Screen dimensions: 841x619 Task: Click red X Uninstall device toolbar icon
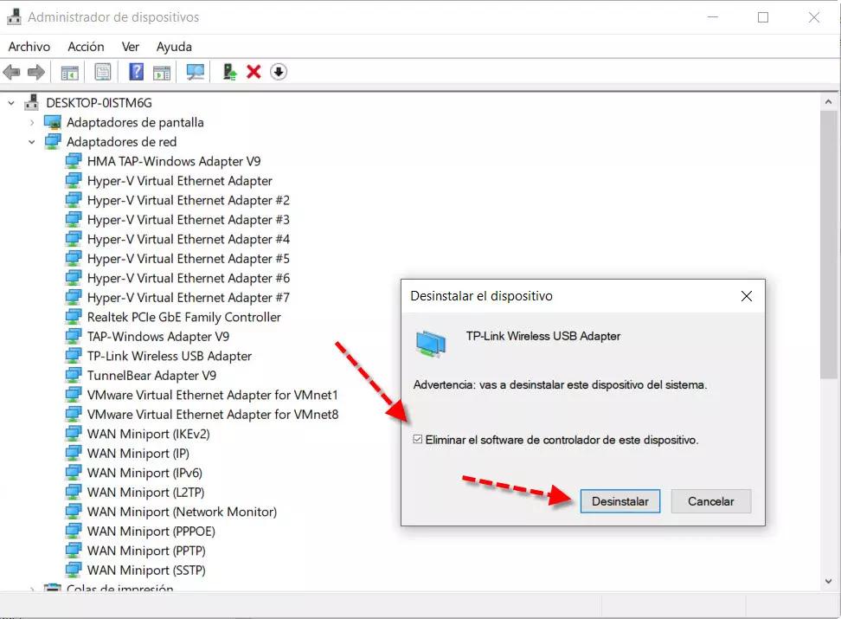254,71
